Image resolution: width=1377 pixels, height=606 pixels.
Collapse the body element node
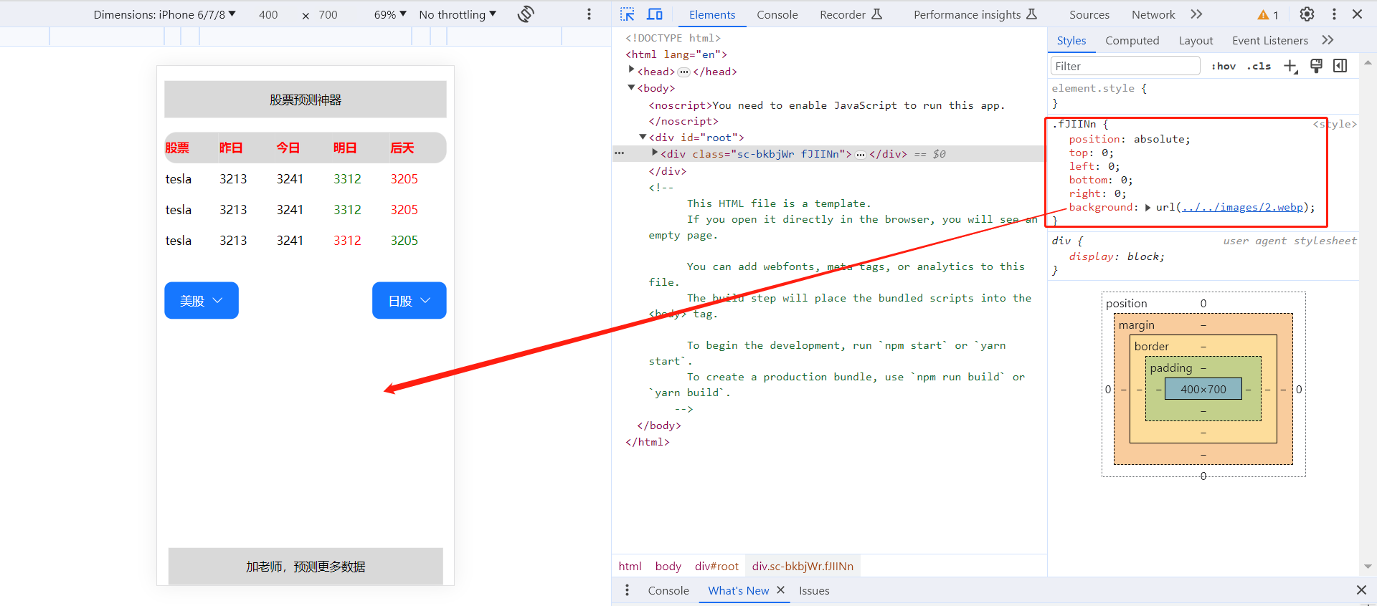(x=632, y=87)
